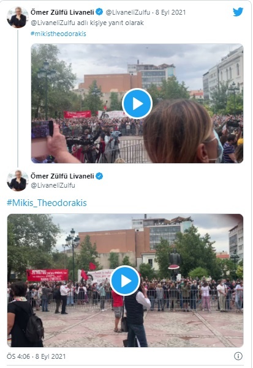Play the second embedded video
The width and height of the screenshot is (253, 368).
[125, 281]
